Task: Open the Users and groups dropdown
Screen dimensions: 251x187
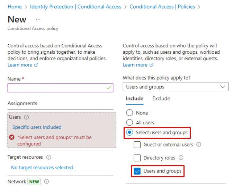Action: click(x=176, y=87)
